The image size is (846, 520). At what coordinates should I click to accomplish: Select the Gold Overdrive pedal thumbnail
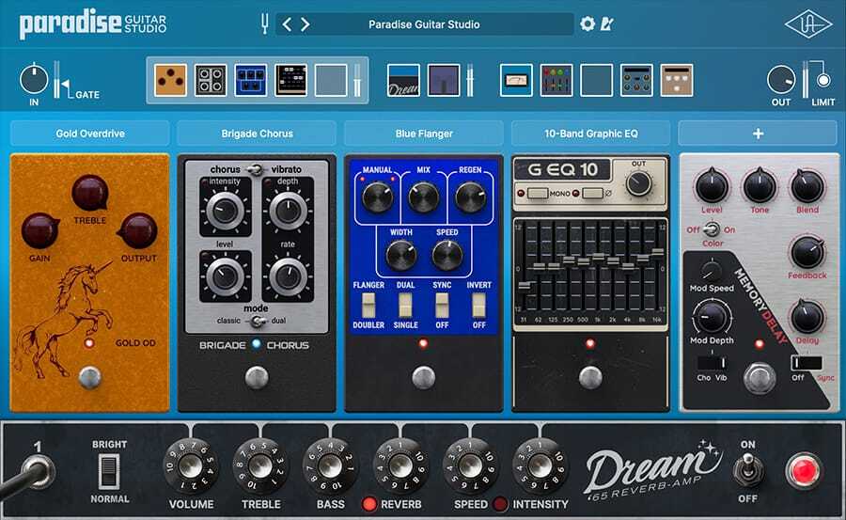click(x=169, y=81)
